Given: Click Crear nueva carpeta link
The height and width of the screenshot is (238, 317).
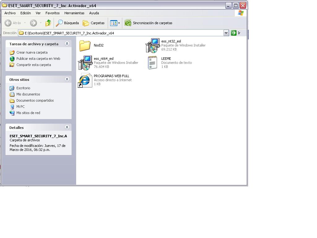Looking at the screenshot, I should (x=32, y=52).
